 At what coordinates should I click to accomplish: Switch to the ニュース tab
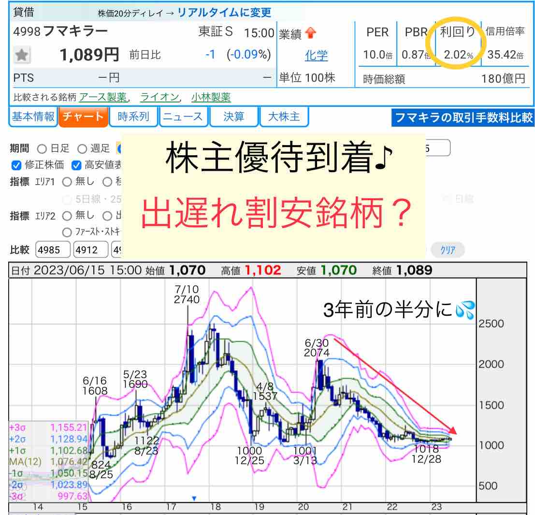coord(184,117)
